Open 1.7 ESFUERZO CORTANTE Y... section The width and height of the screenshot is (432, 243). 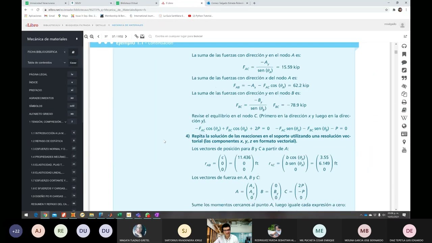click(49, 181)
